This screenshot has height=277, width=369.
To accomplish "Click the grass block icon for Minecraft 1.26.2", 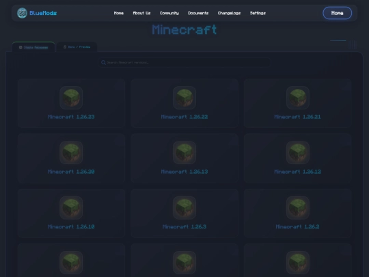I will pyautogui.click(x=298, y=207).
